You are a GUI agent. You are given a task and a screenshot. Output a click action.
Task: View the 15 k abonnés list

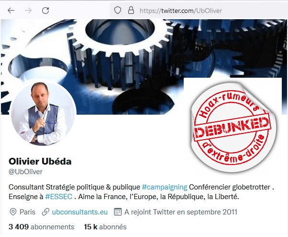coord(105,227)
